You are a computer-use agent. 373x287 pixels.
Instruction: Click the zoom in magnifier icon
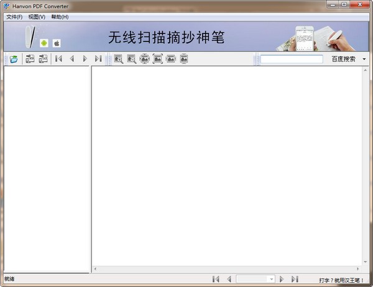click(119, 59)
